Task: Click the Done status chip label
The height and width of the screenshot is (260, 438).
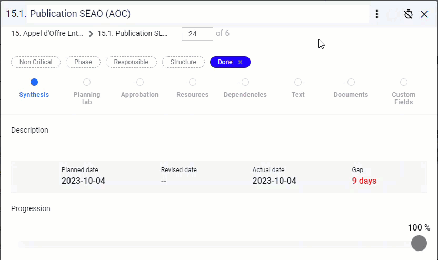Action: pyautogui.click(x=225, y=62)
